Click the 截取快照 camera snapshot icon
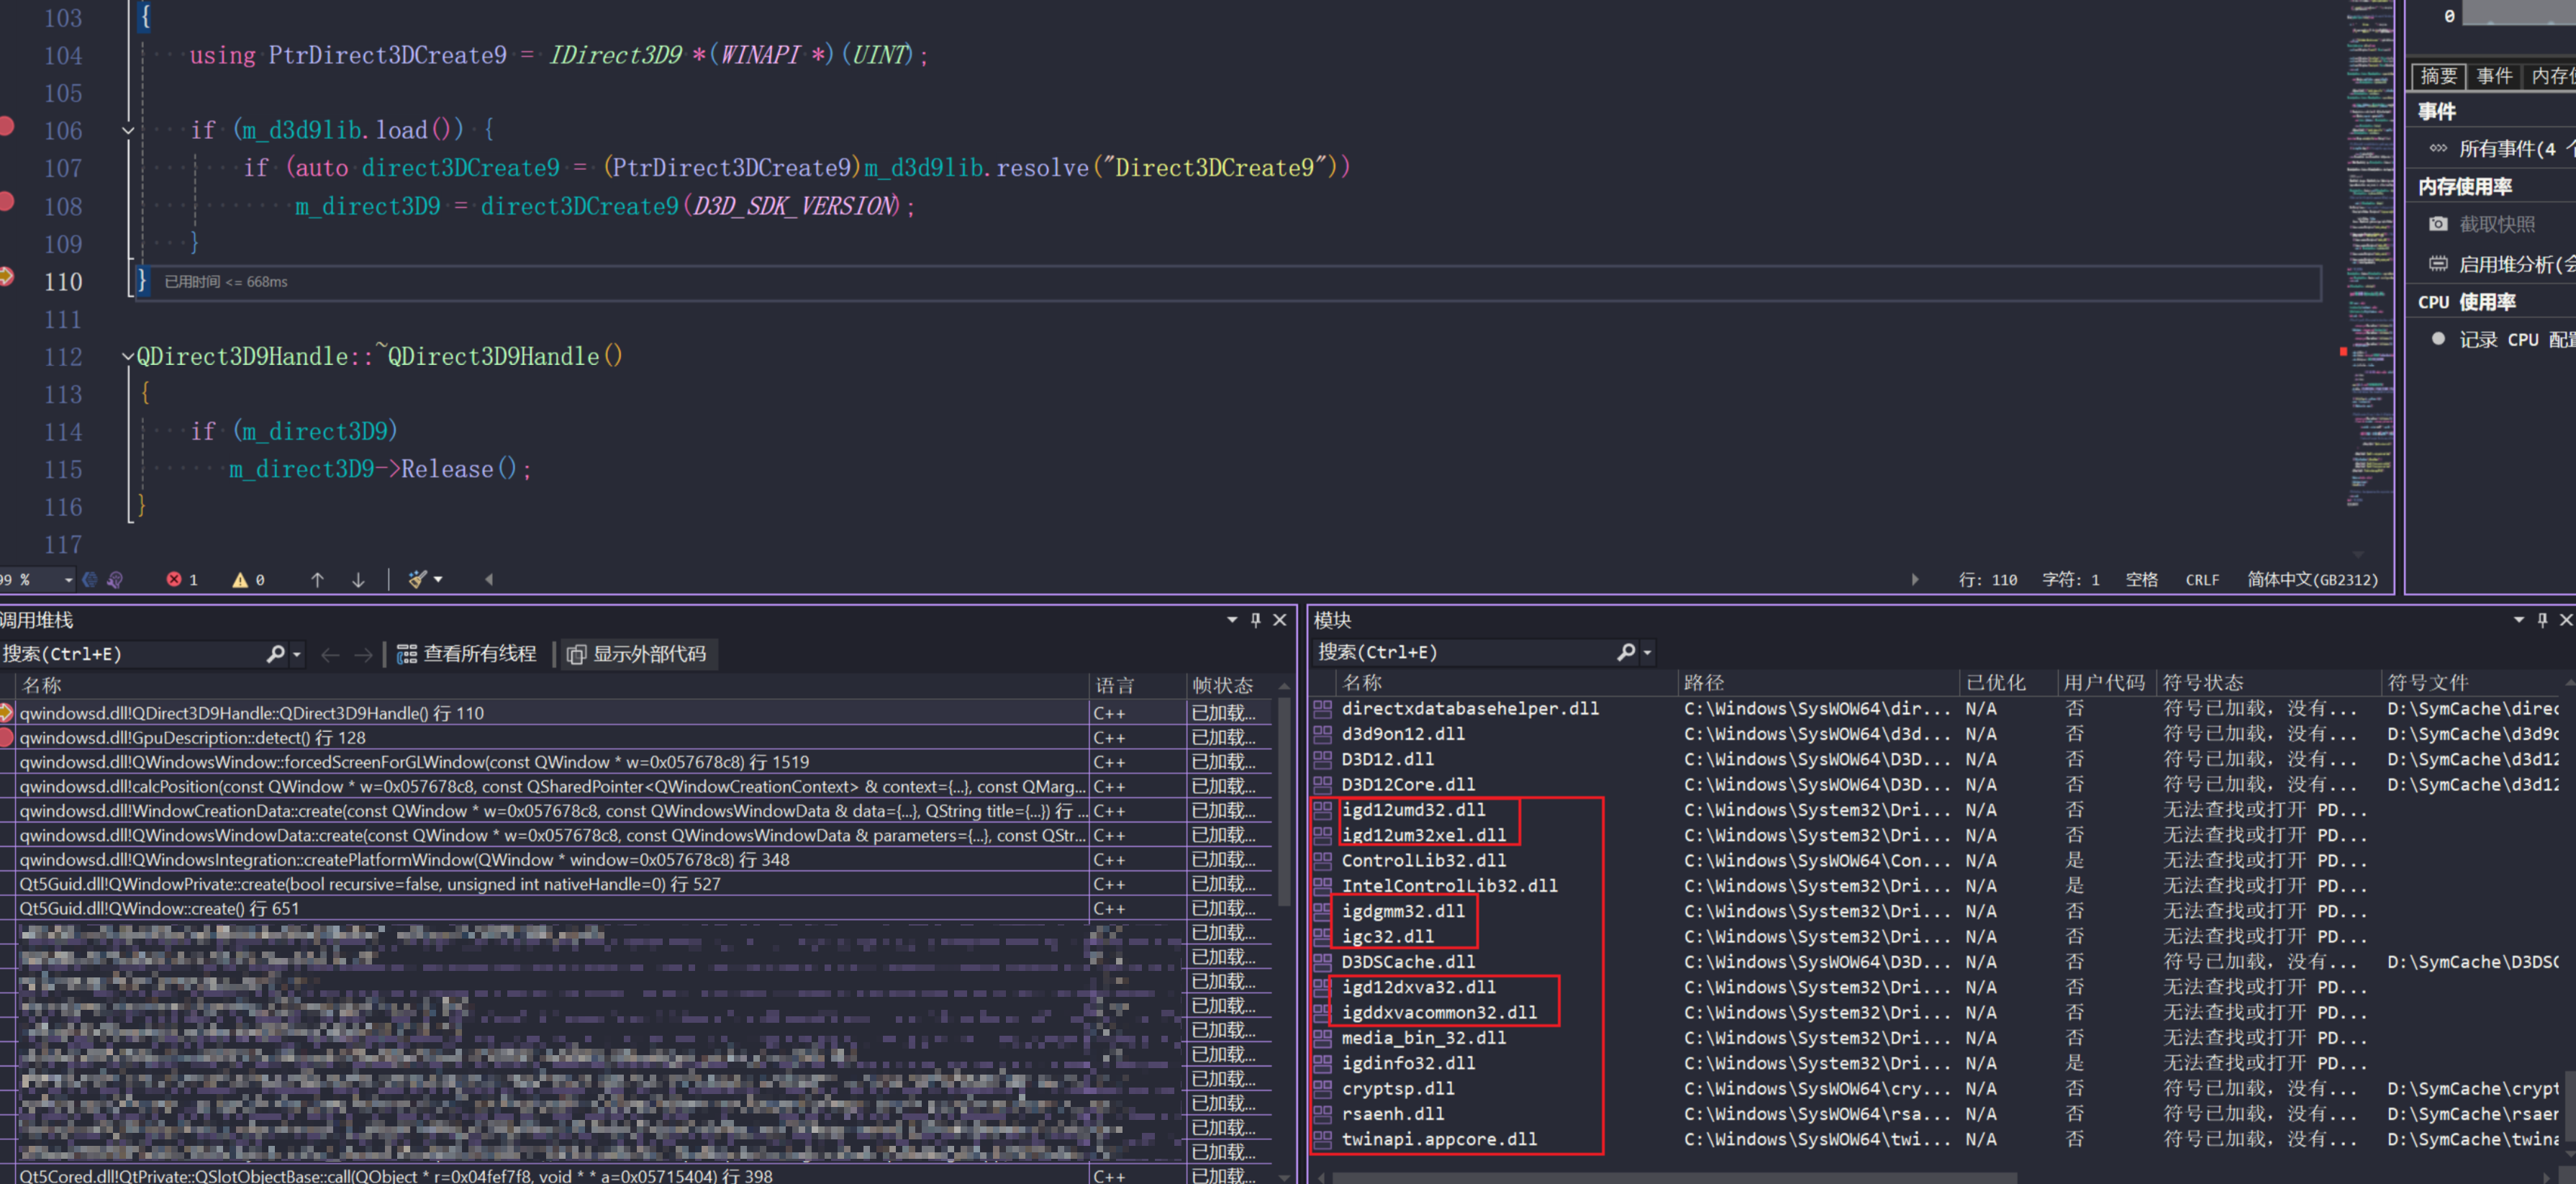2576x1184 pixels. (2438, 224)
